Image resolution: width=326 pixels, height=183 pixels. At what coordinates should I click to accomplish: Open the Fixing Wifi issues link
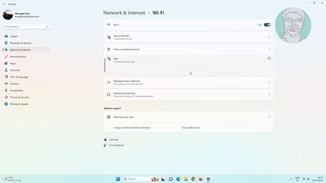point(191,128)
